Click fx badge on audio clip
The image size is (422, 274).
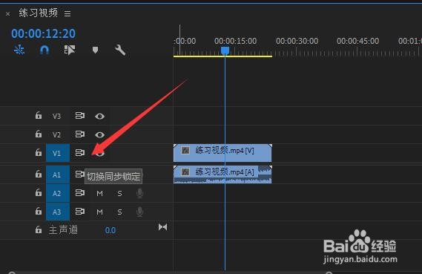pyautogui.click(x=185, y=172)
